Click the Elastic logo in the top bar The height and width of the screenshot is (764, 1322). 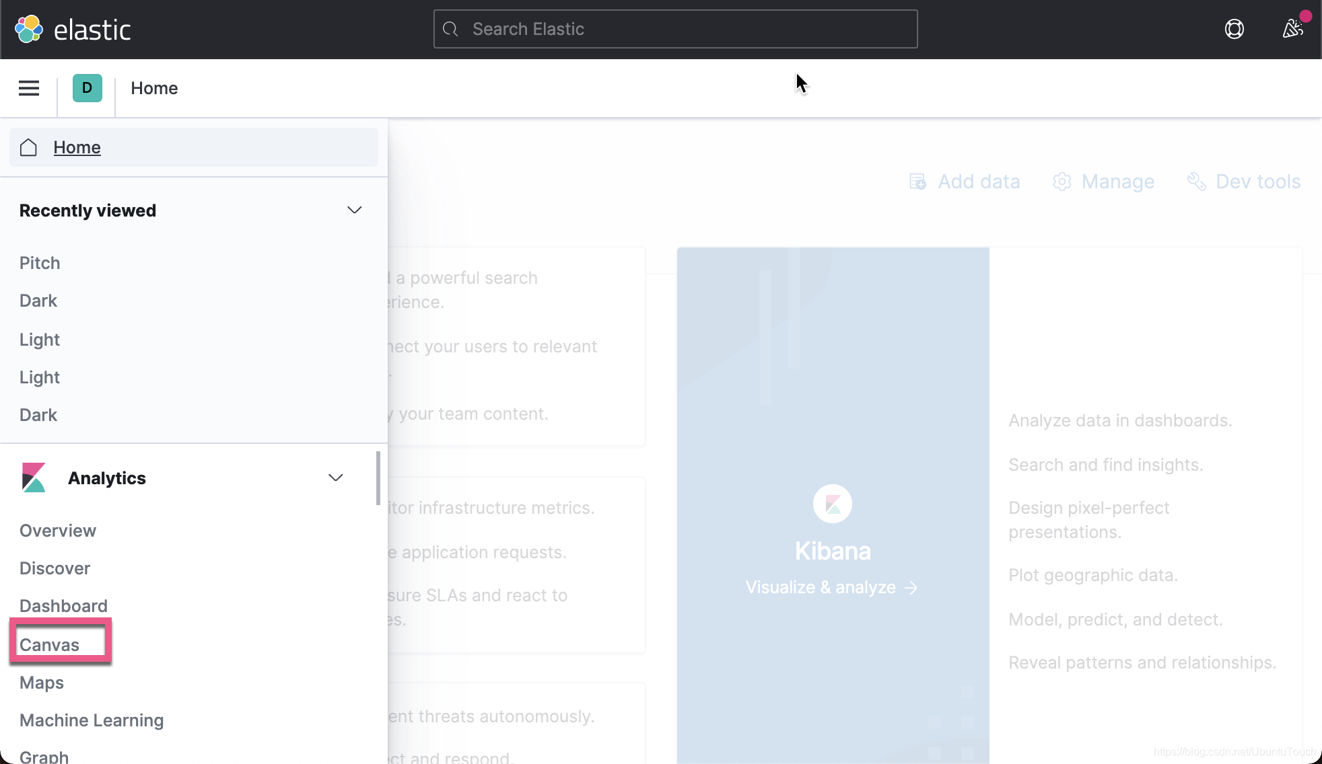pyautogui.click(x=74, y=28)
